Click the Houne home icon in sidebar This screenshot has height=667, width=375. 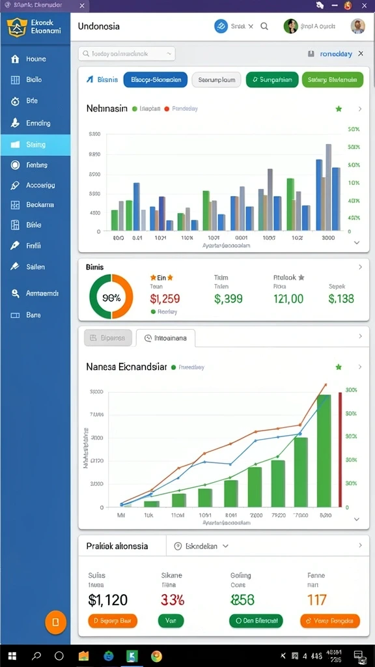tap(15, 59)
